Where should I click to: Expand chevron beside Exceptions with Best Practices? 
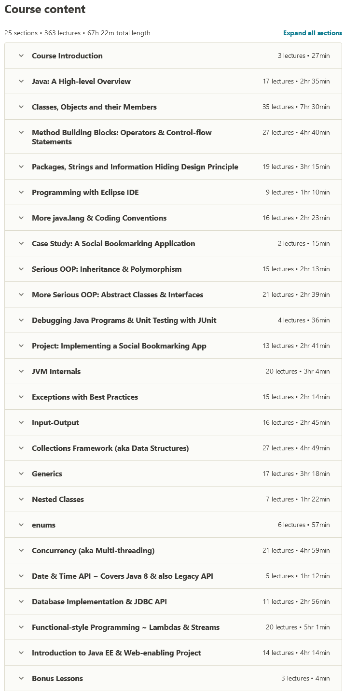[x=21, y=397]
